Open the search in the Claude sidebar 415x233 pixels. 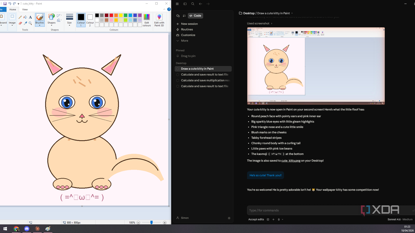tap(193, 4)
